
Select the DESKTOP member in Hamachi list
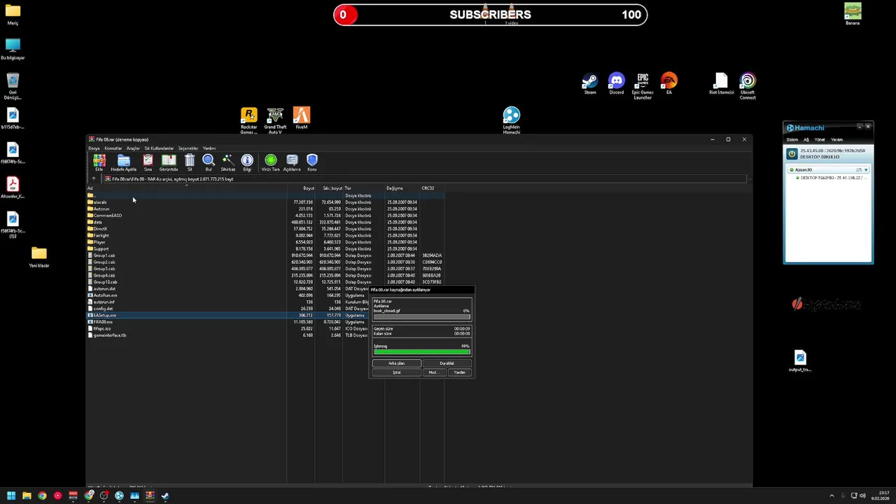tap(832, 178)
